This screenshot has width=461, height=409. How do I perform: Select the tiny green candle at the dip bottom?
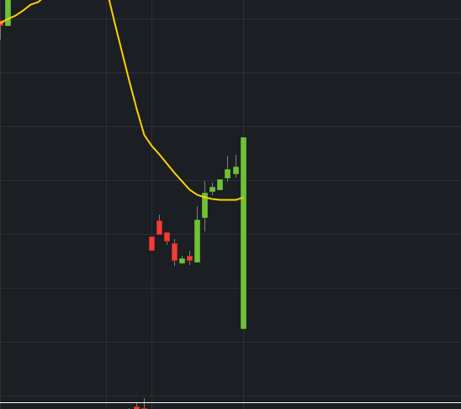(x=182, y=261)
